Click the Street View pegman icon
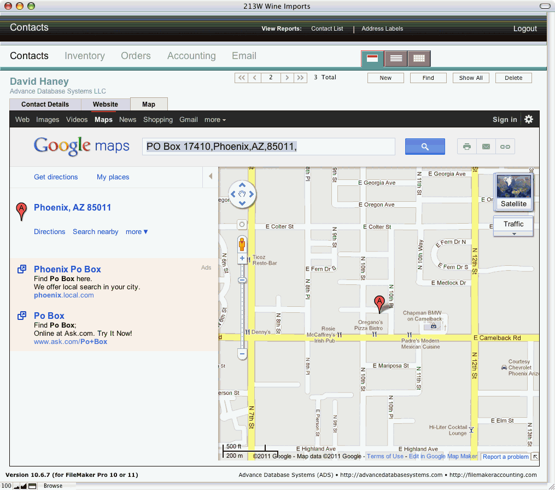The width and height of the screenshot is (555, 490). [242, 244]
